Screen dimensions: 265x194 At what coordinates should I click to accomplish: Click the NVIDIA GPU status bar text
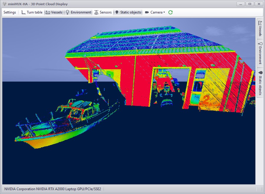[53, 189]
